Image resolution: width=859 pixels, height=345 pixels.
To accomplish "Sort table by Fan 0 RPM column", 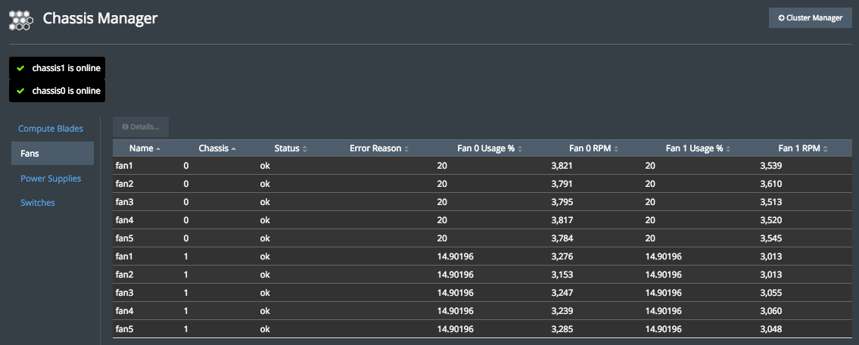I will coord(590,148).
